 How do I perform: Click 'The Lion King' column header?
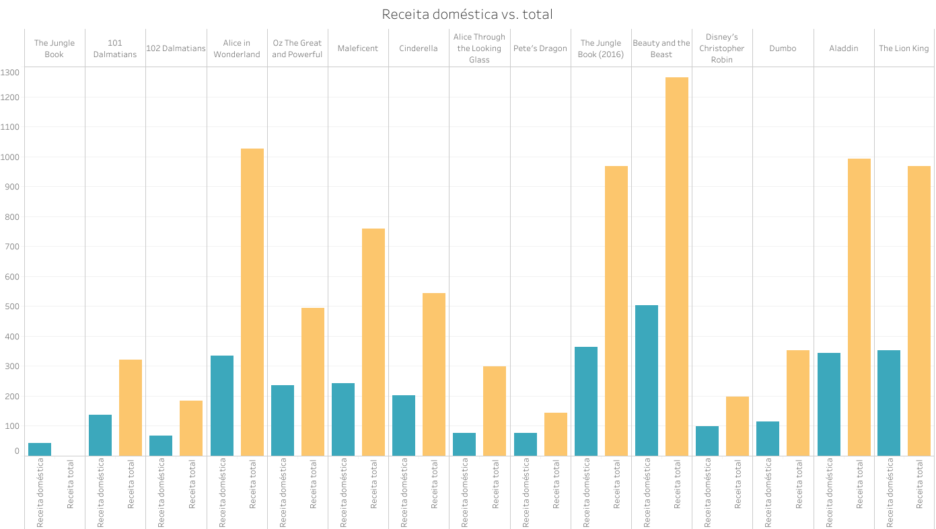point(904,48)
